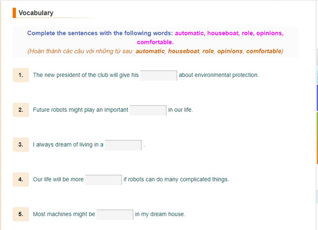Click the number 5 question badge
Image resolution: width=318 pixels, height=230 pixels.
click(x=21, y=214)
